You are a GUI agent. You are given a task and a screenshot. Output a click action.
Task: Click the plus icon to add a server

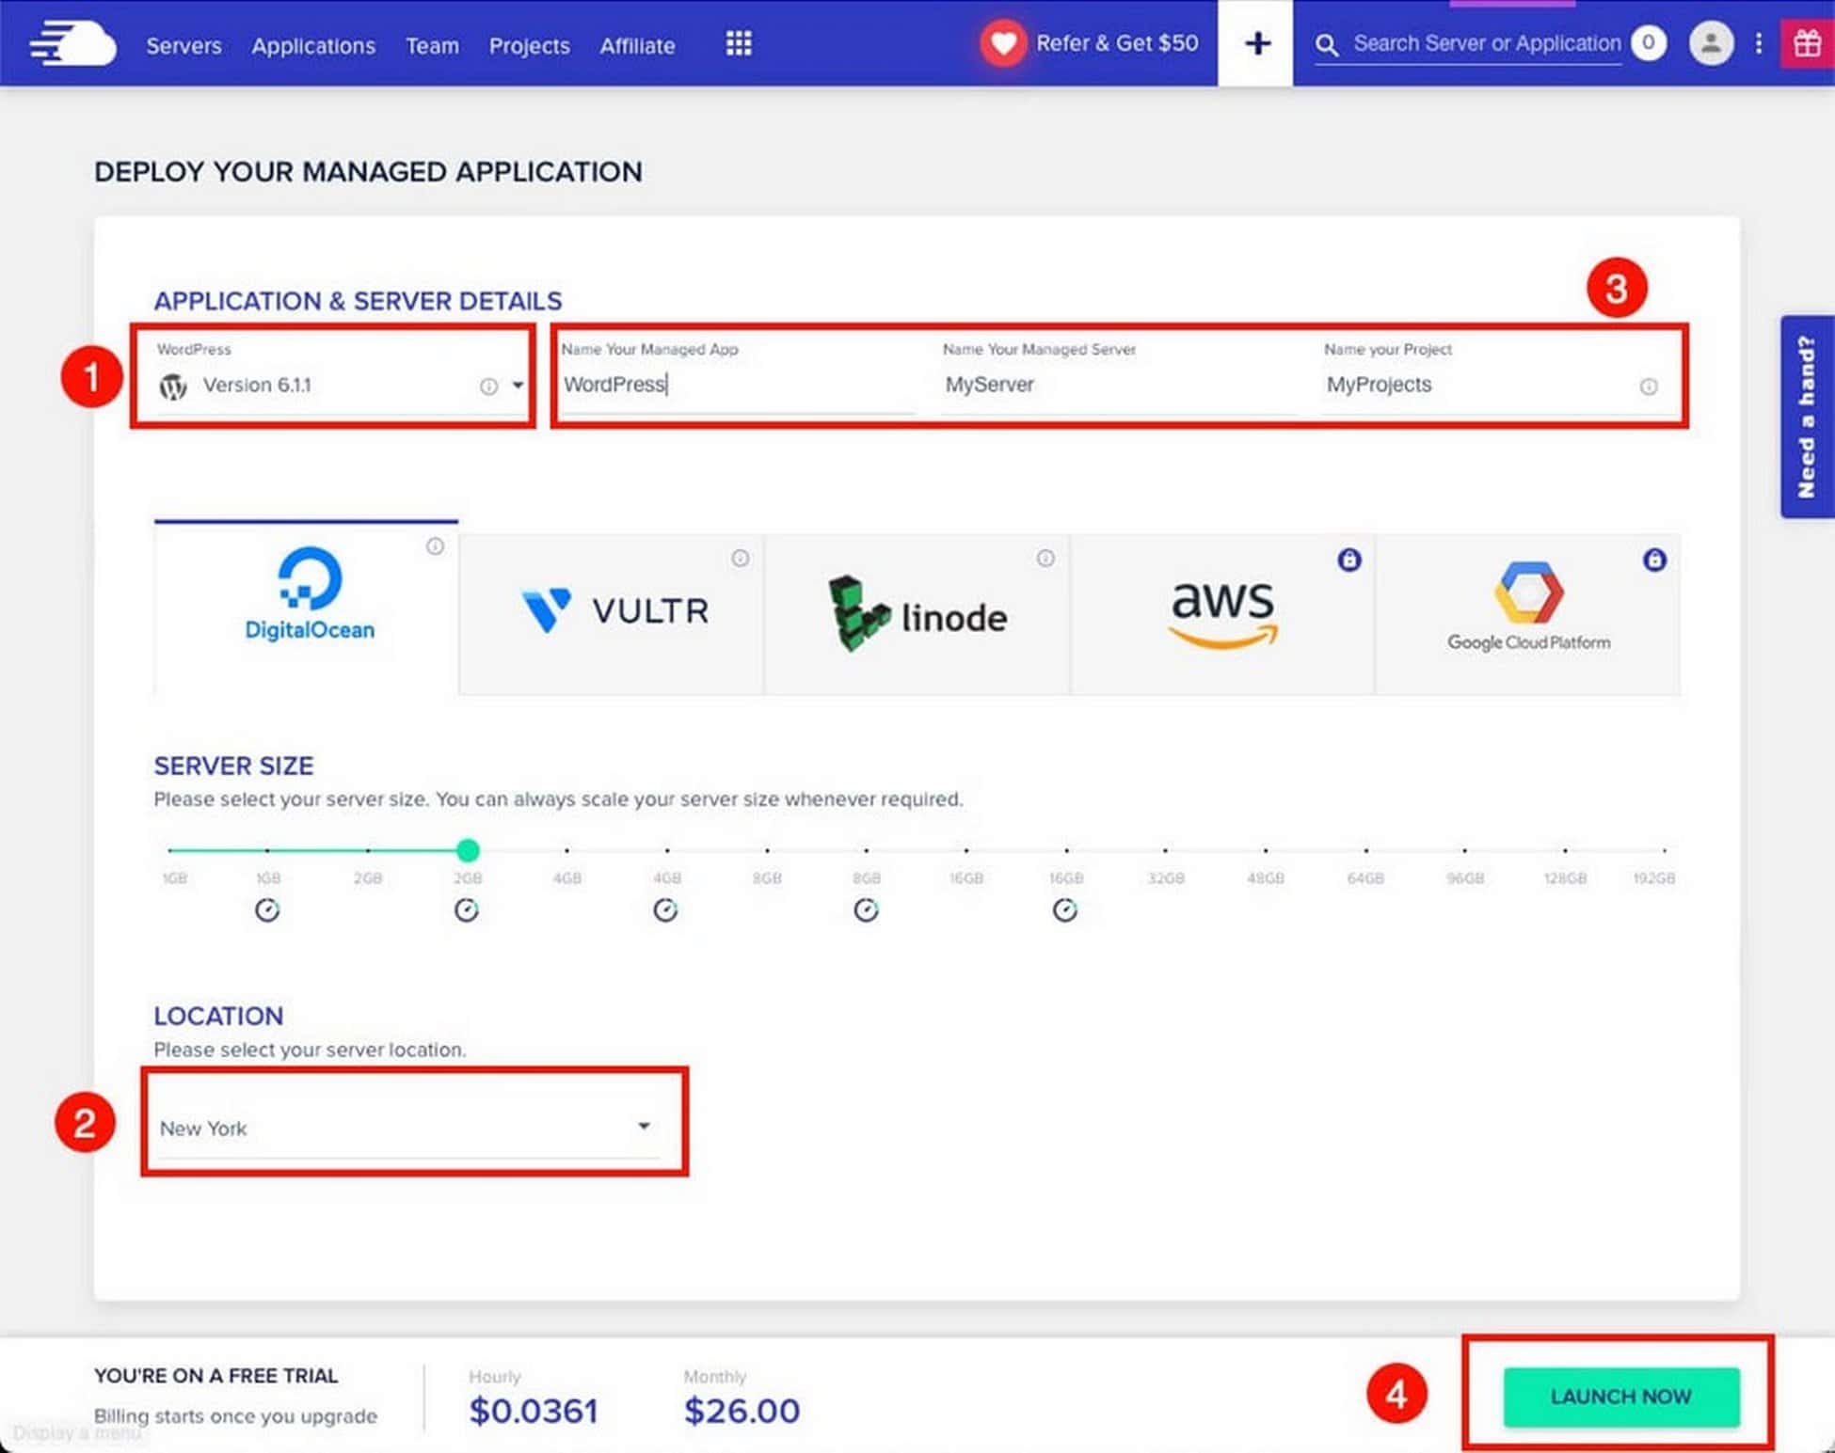click(1255, 43)
